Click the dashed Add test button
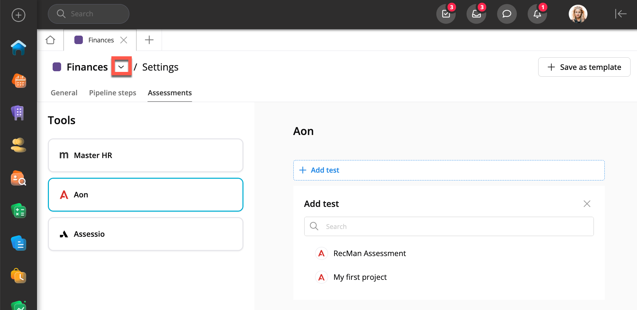The width and height of the screenshot is (637, 310). [x=449, y=170]
